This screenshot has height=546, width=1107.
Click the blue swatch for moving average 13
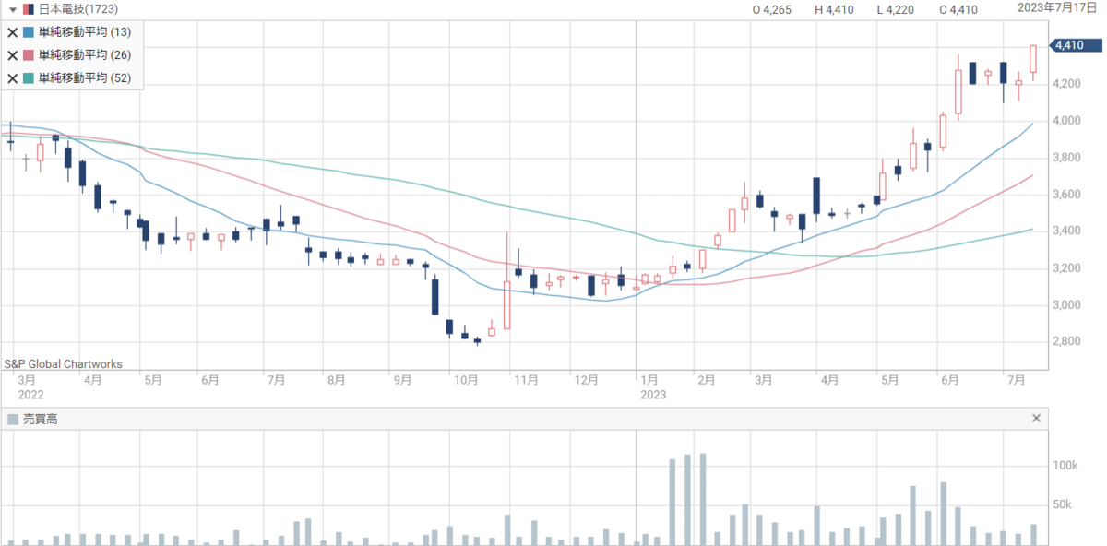29,31
